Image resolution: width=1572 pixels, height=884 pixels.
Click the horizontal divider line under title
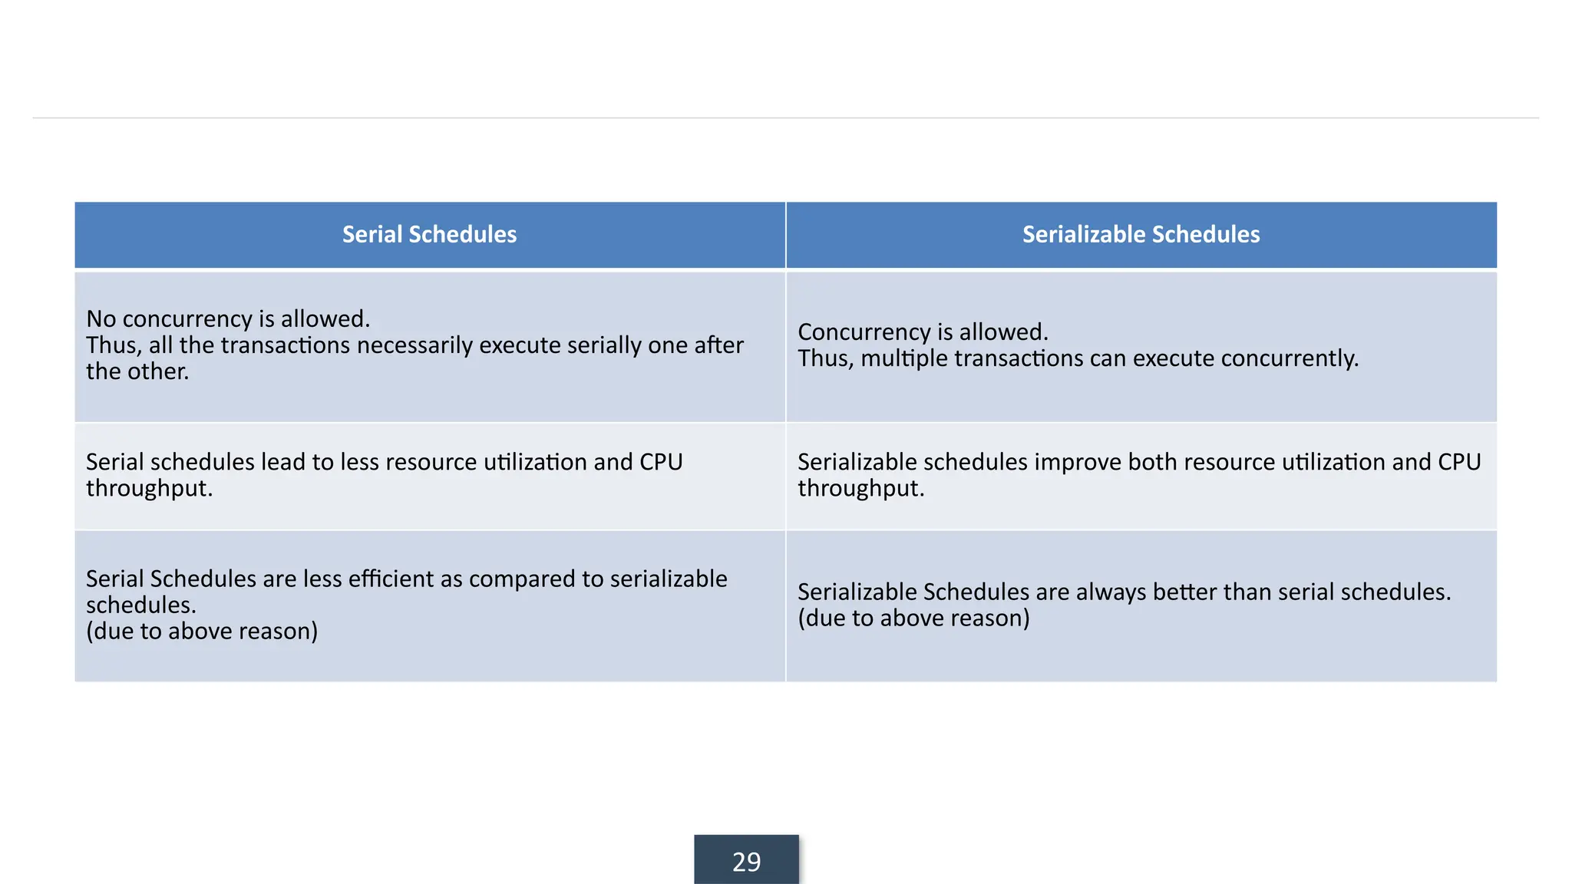click(786, 117)
